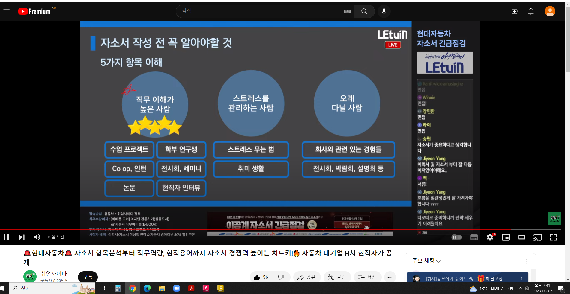Toggle the autoplay switch
This screenshot has height=294, width=570.
coord(457,237)
